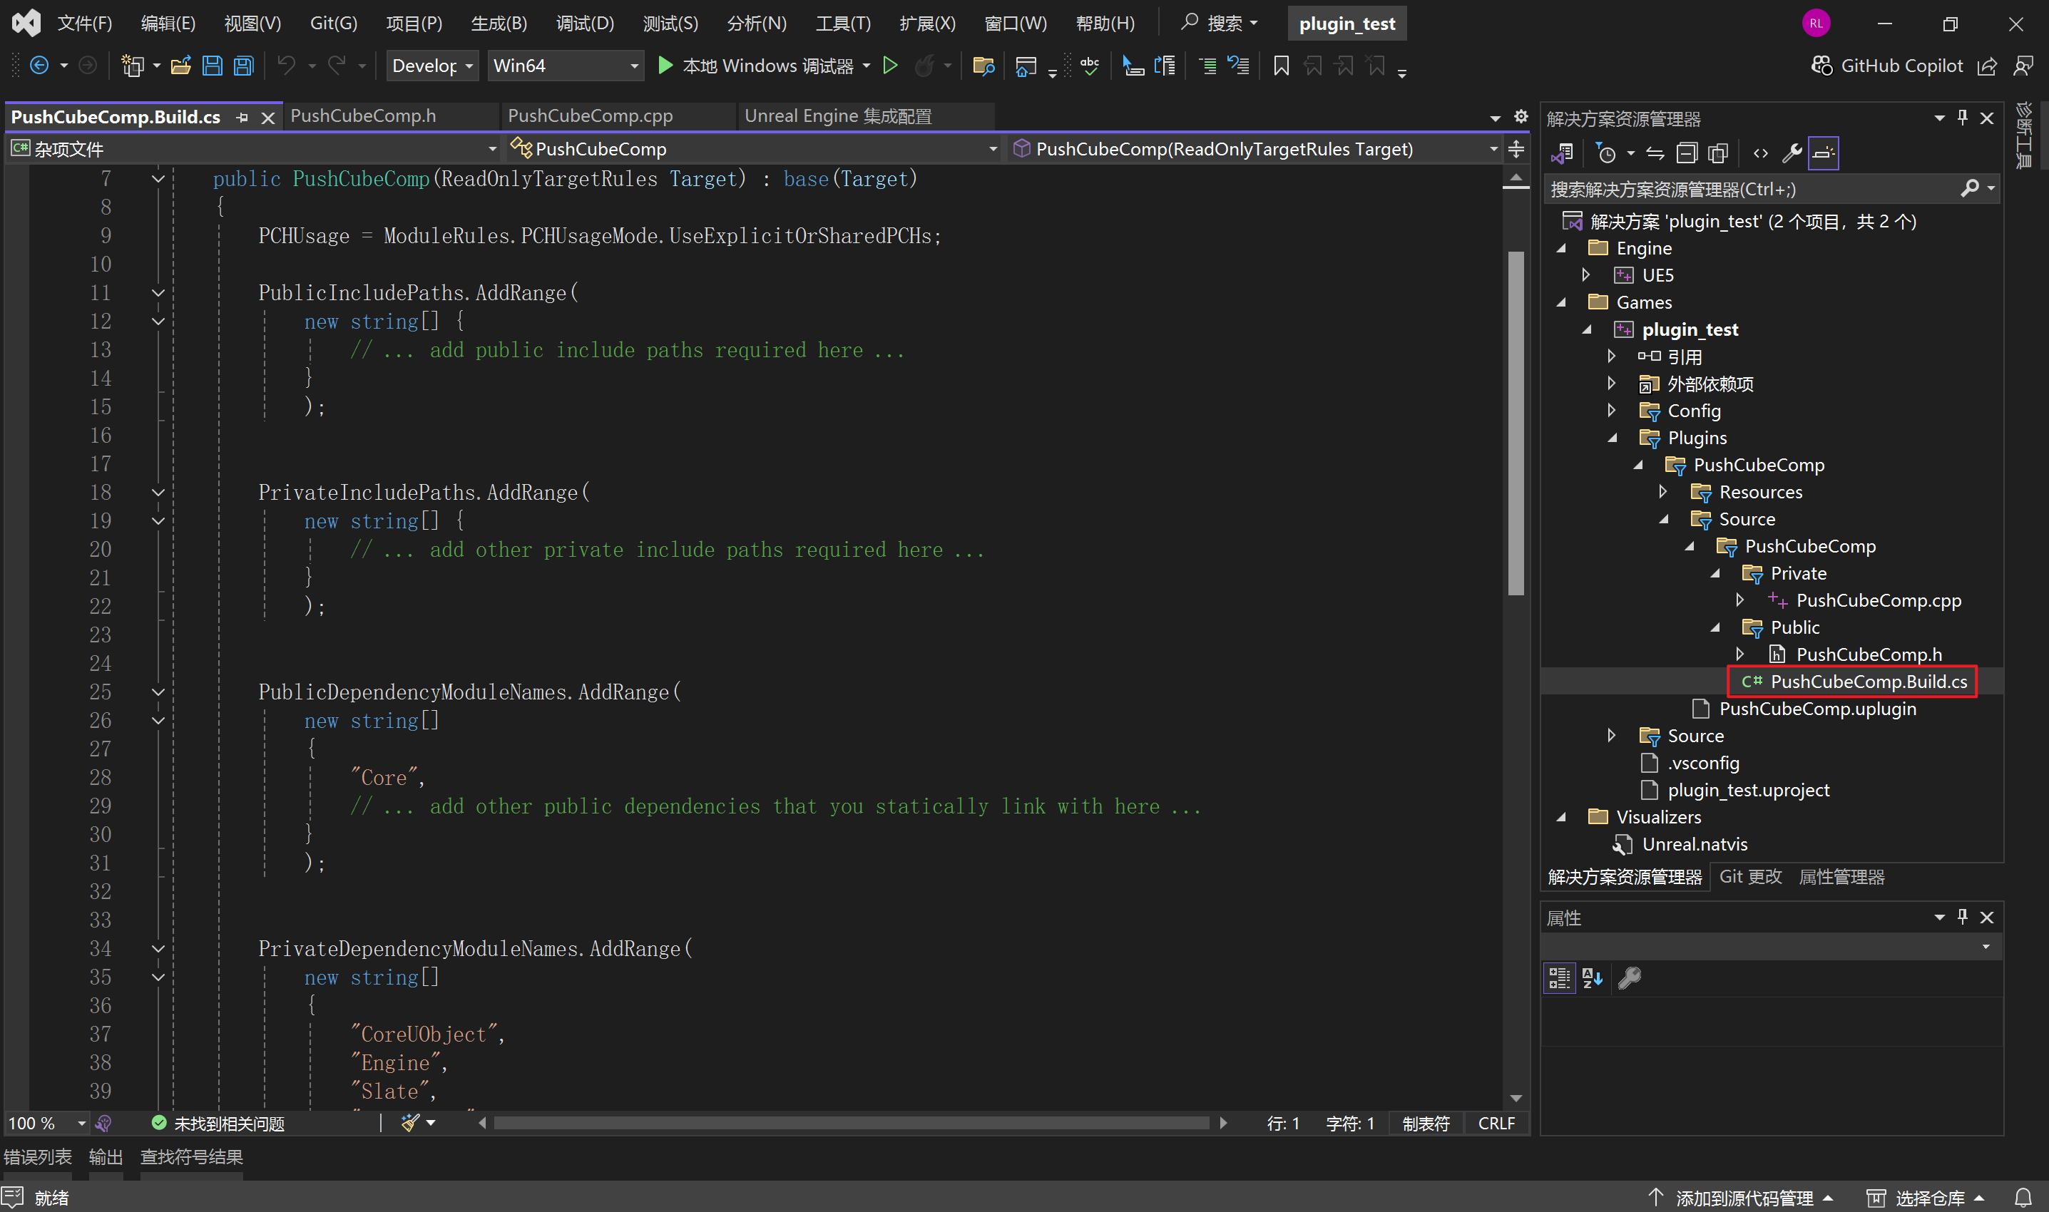
Task: Click the Save All toolbar icon
Action: [x=243, y=66]
